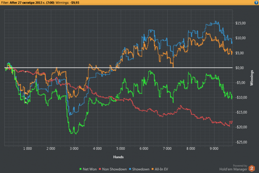Click the Winnings value -$9,93

point(74,3)
